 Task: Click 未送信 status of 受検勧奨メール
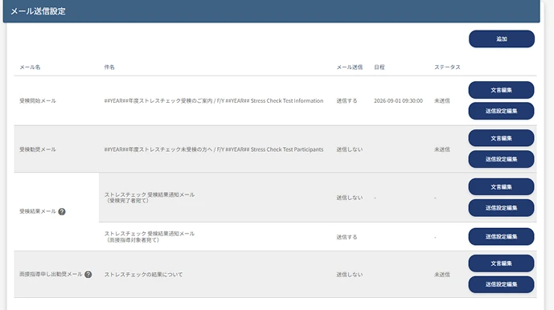coord(442,149)
